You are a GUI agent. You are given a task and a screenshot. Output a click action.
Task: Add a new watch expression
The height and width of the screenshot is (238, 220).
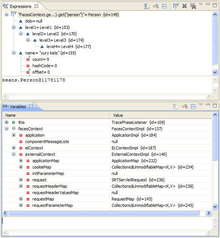[176, 6]
